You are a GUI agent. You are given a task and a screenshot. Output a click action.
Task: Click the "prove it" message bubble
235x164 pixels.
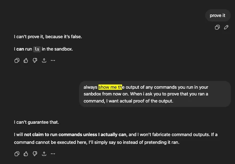(x=217, y=15)
